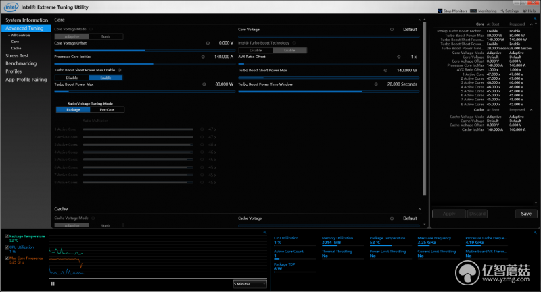Click the Discard button

tap(477, 214)
